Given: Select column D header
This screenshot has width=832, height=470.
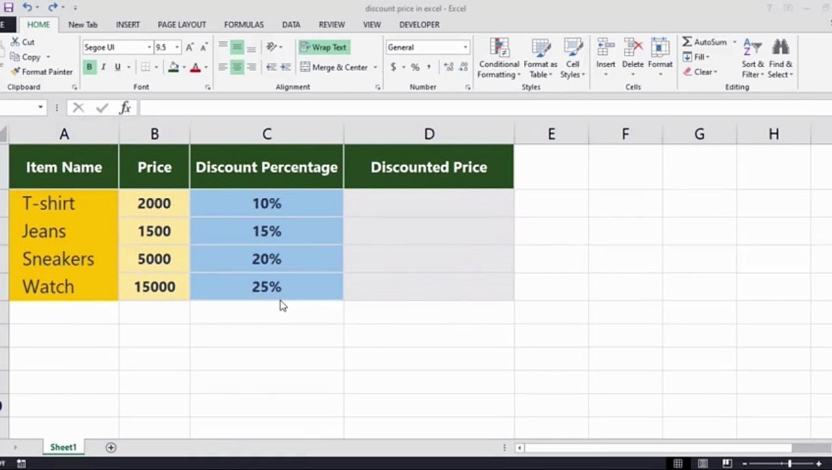Looking at the screenshot, I should tap(429, 134).
